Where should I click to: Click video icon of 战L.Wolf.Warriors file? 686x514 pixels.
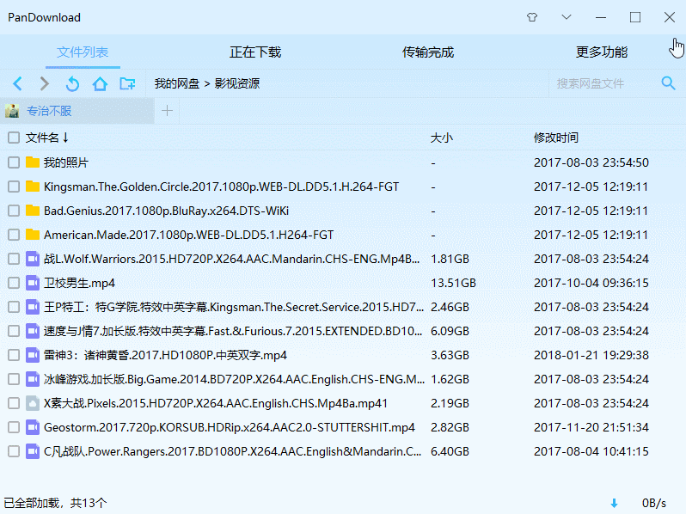click(33, 259)
